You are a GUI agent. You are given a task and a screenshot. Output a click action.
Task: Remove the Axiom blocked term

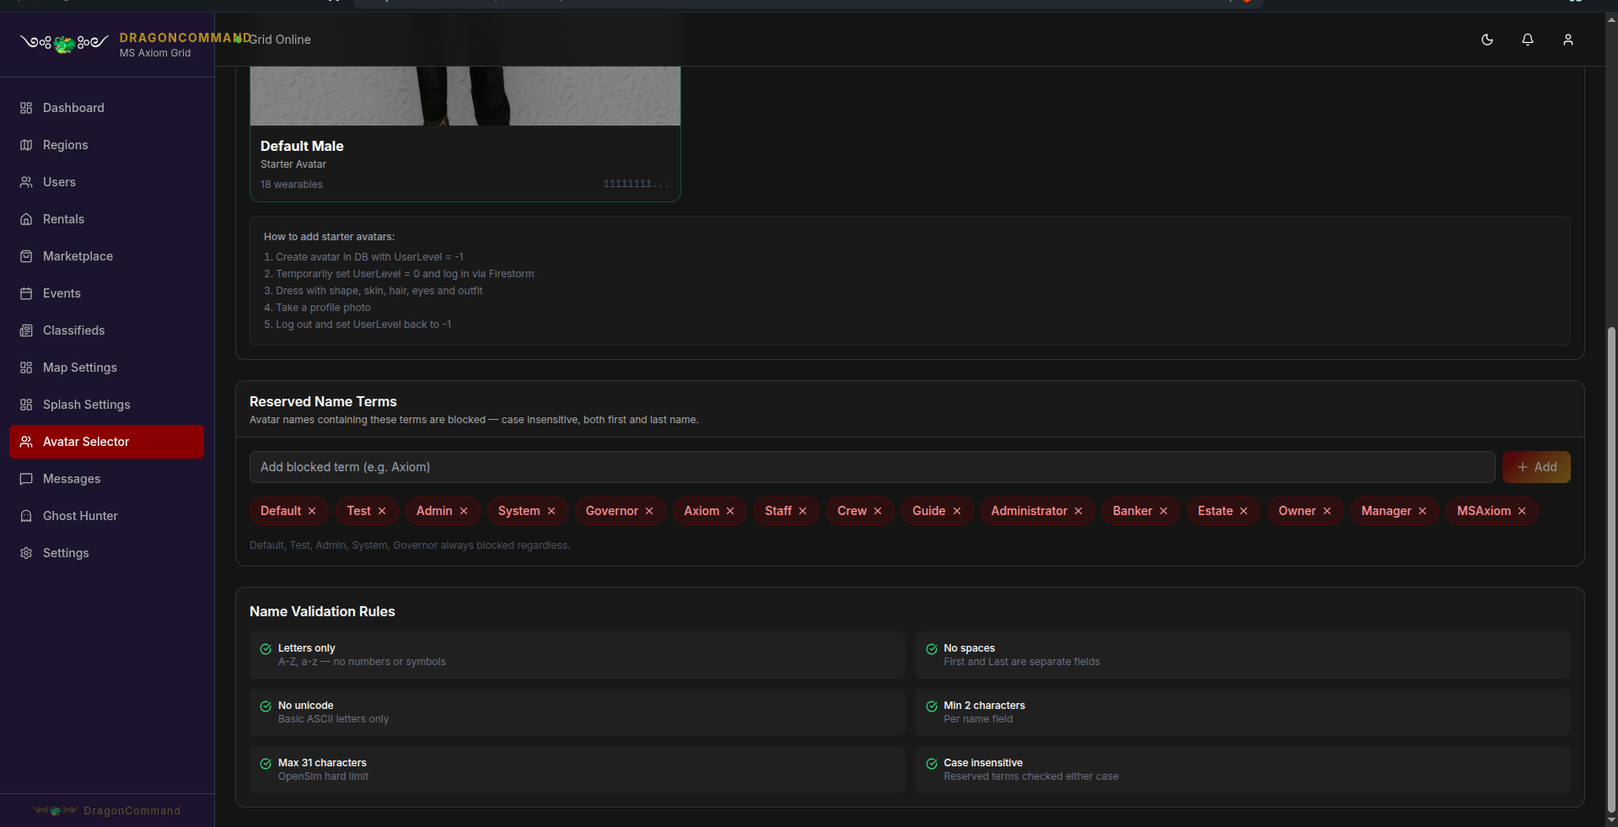[x=730, y=511]
